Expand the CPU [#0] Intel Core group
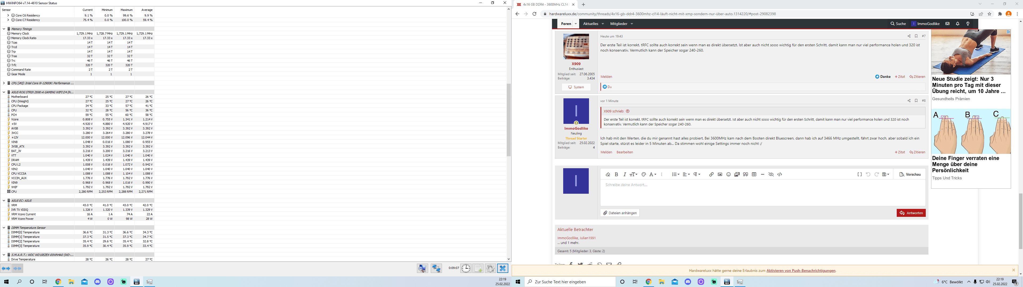1023x287 pixels. click(3, 83)
